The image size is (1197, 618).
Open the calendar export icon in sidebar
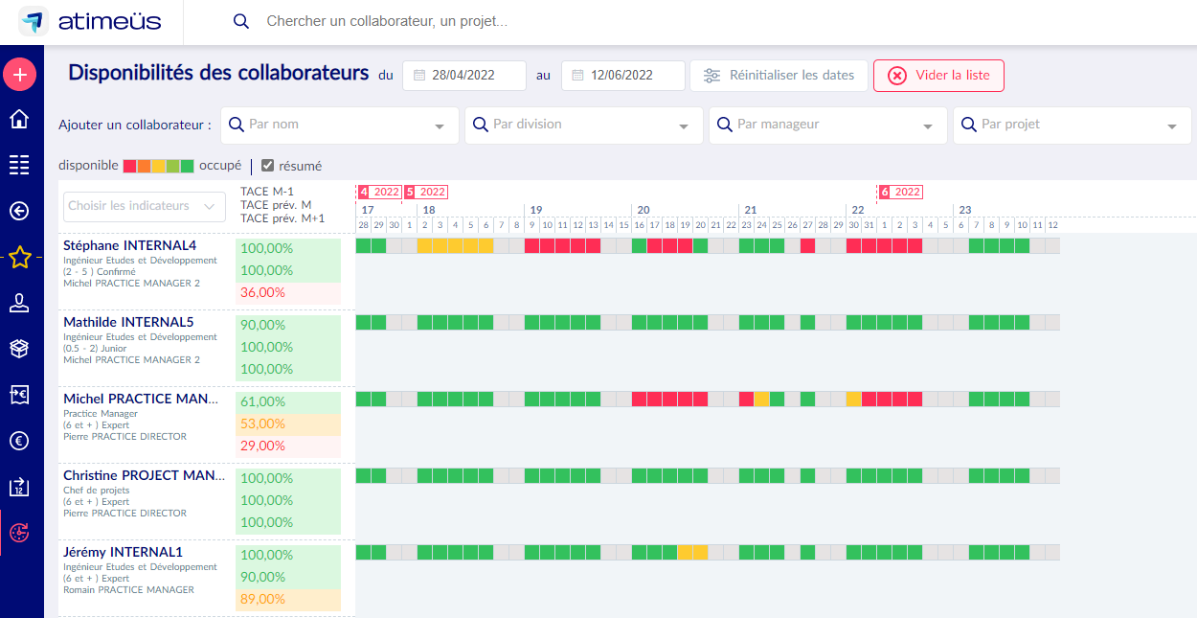point(19,487)
